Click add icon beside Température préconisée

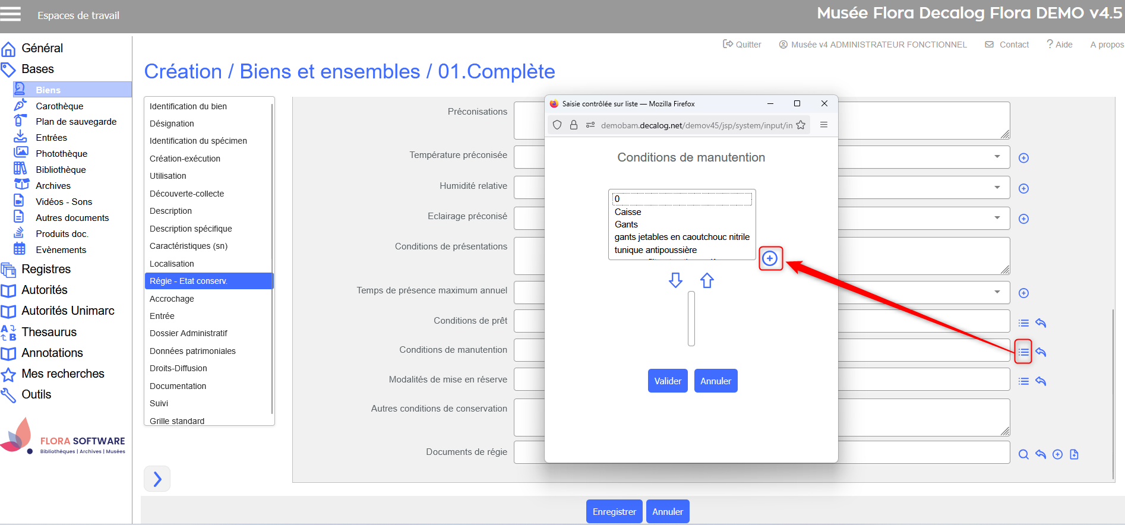click(x=1023, y=158)
